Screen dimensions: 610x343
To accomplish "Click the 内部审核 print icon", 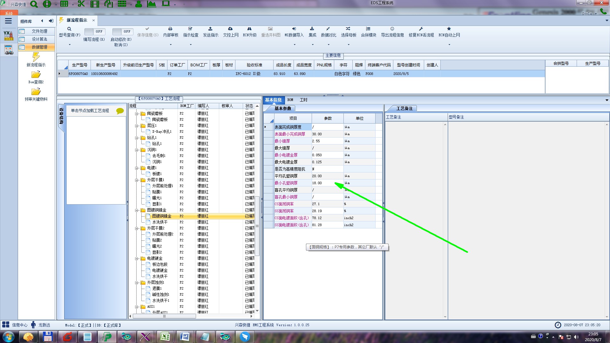I will (170, 29).
